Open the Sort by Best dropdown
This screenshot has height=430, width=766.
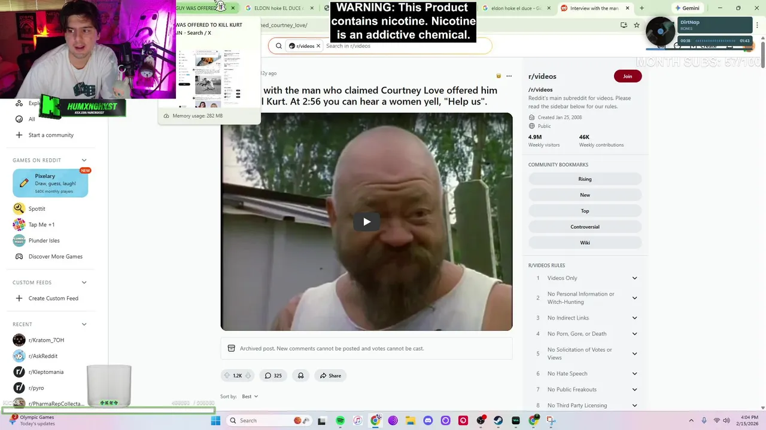250,397
